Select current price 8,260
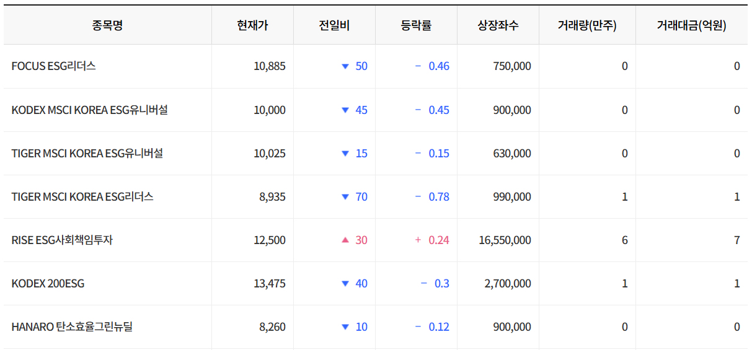 (273, 326)
